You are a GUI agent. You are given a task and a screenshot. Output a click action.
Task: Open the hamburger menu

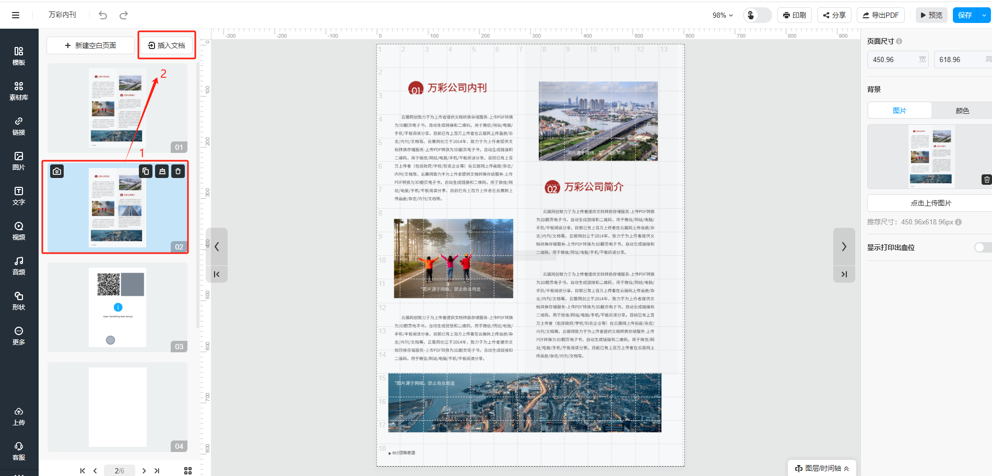pos(16,15)
